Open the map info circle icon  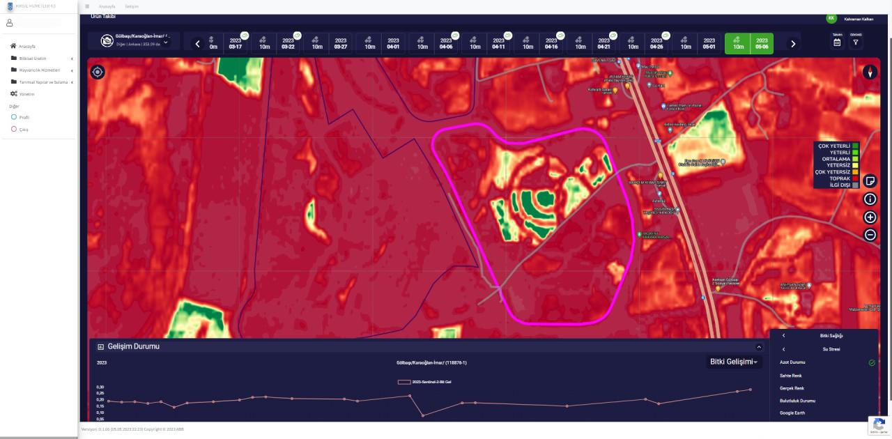coord(870,199)
